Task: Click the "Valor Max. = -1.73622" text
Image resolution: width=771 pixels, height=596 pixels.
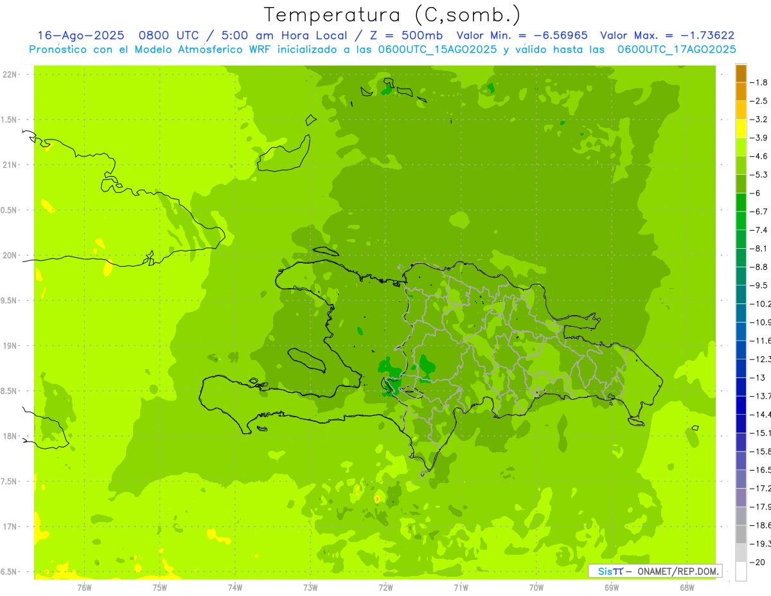Action: [x=668, y=35]
